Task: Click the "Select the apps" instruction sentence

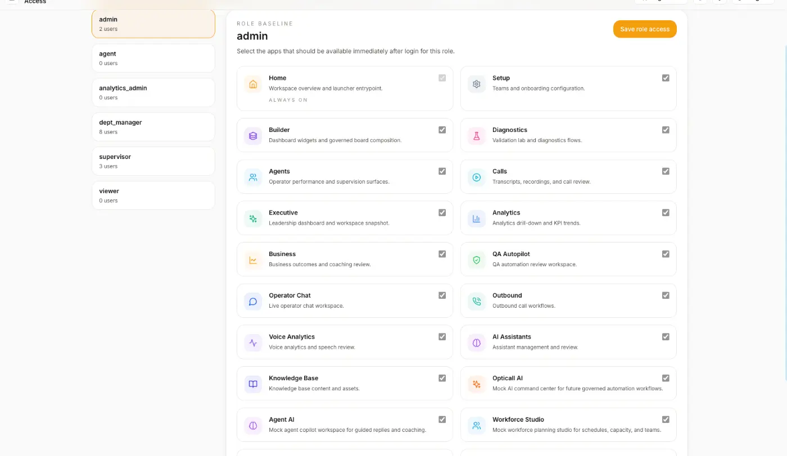Action: (346, 51)
